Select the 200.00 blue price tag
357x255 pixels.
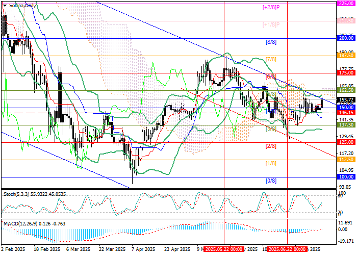[347, 38]
